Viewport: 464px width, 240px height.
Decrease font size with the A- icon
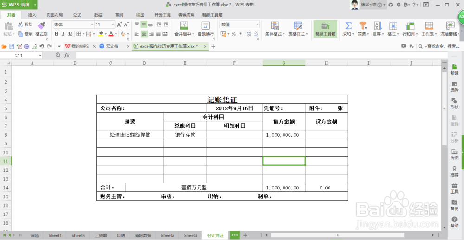click(x=126, y=25)
